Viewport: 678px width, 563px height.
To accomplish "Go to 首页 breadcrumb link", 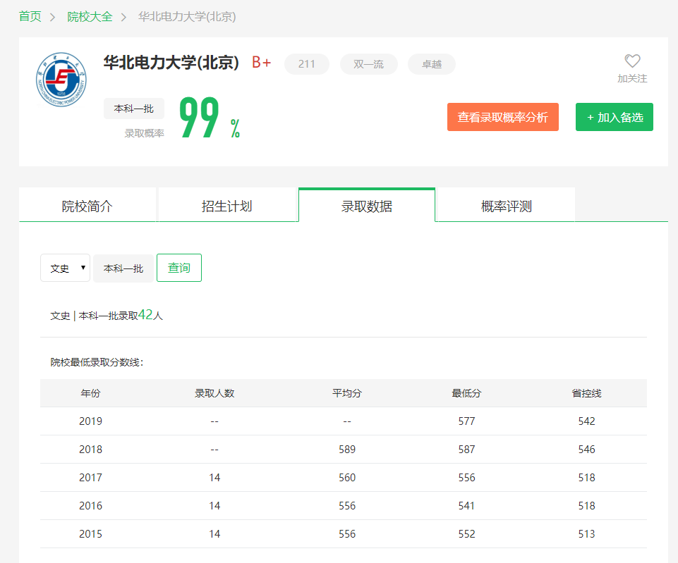I will tap(30, 17).
